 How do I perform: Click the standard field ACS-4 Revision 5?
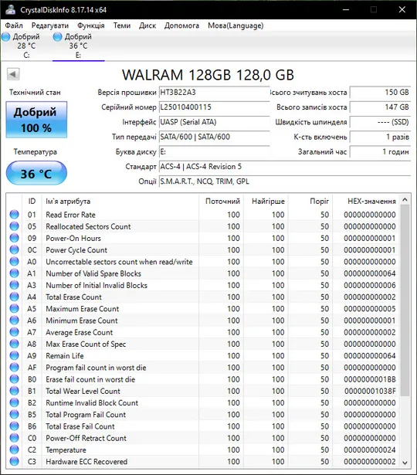pyautogui.click(x=285, y=167)
